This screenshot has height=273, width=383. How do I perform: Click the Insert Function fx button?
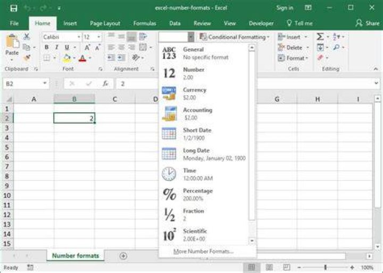105,84
